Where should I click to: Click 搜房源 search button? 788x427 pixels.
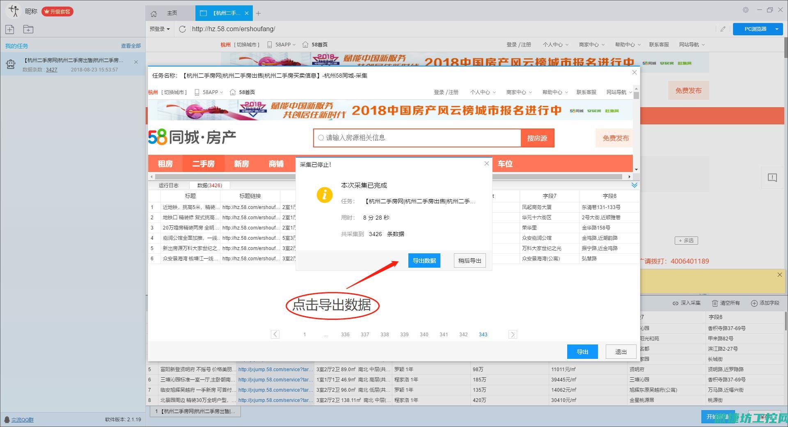537,138
